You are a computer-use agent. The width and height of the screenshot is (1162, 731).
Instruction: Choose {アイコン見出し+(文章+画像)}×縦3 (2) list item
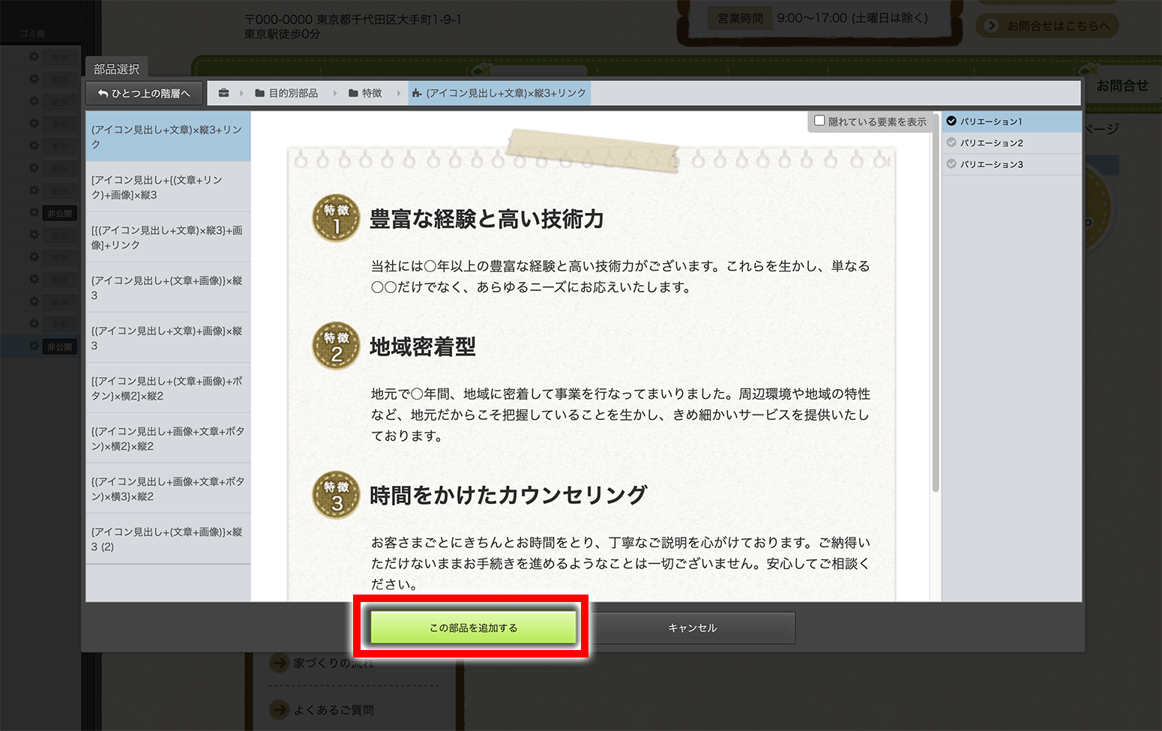coord(168,538)
